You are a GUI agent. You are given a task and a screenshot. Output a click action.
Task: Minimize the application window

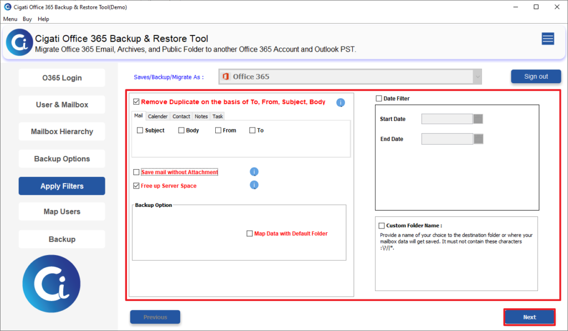515,7
